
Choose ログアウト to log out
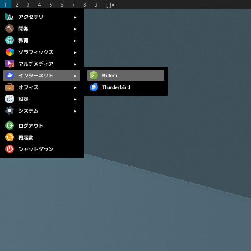(42, 125)
